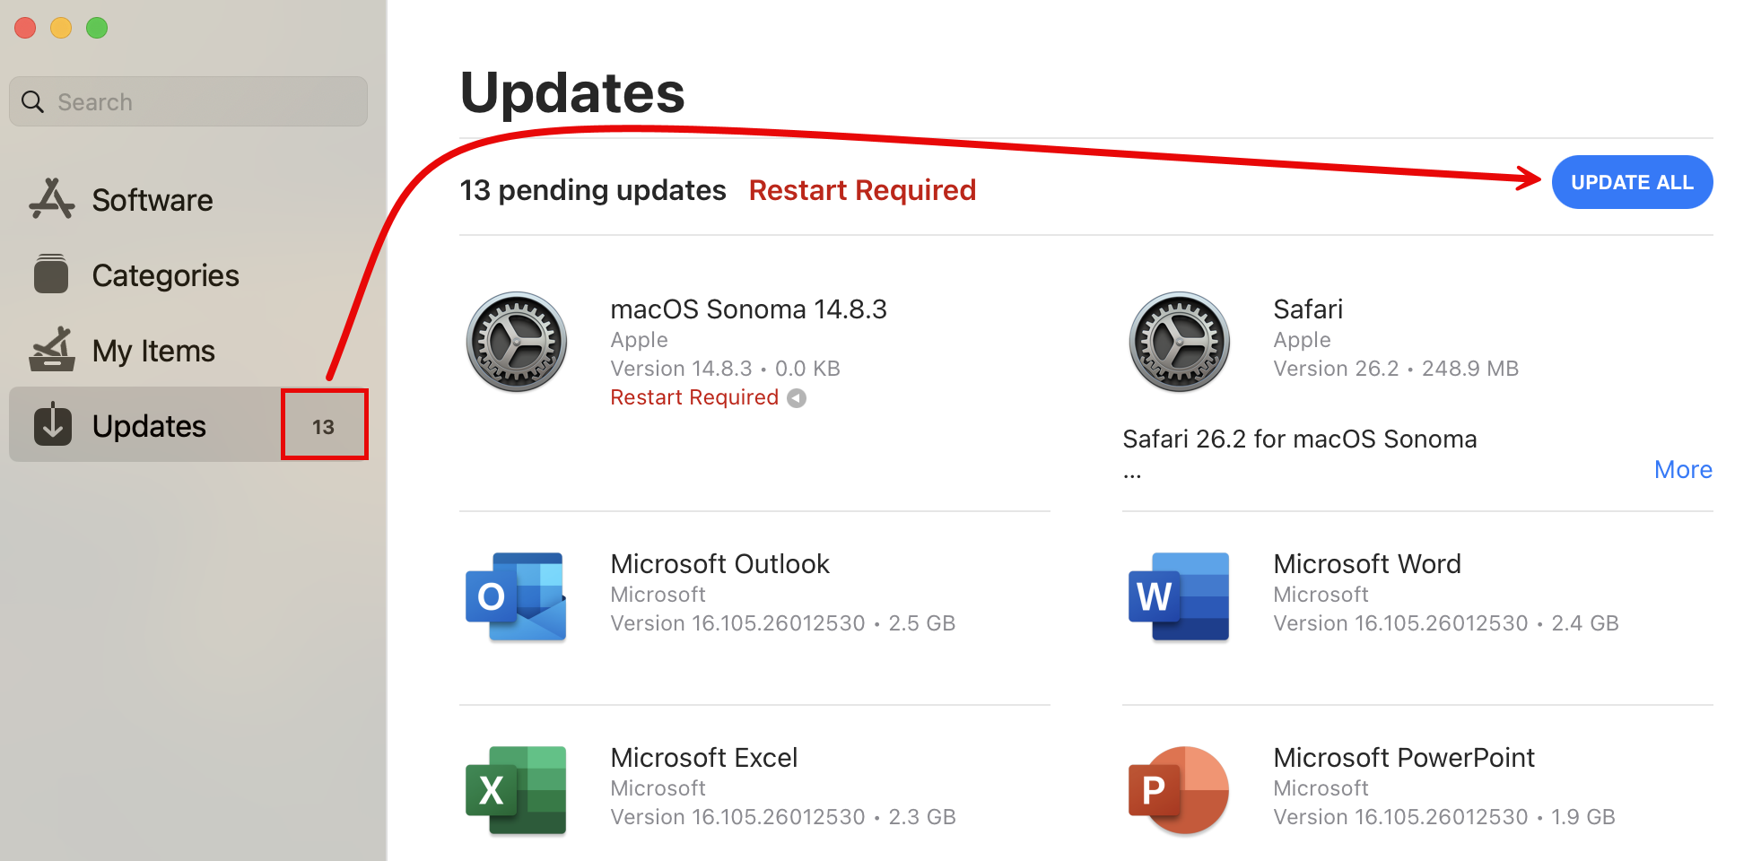Viewport: 1761px width, 861px height.
Task: Go to the Categories section
Action: click(165, 275)
